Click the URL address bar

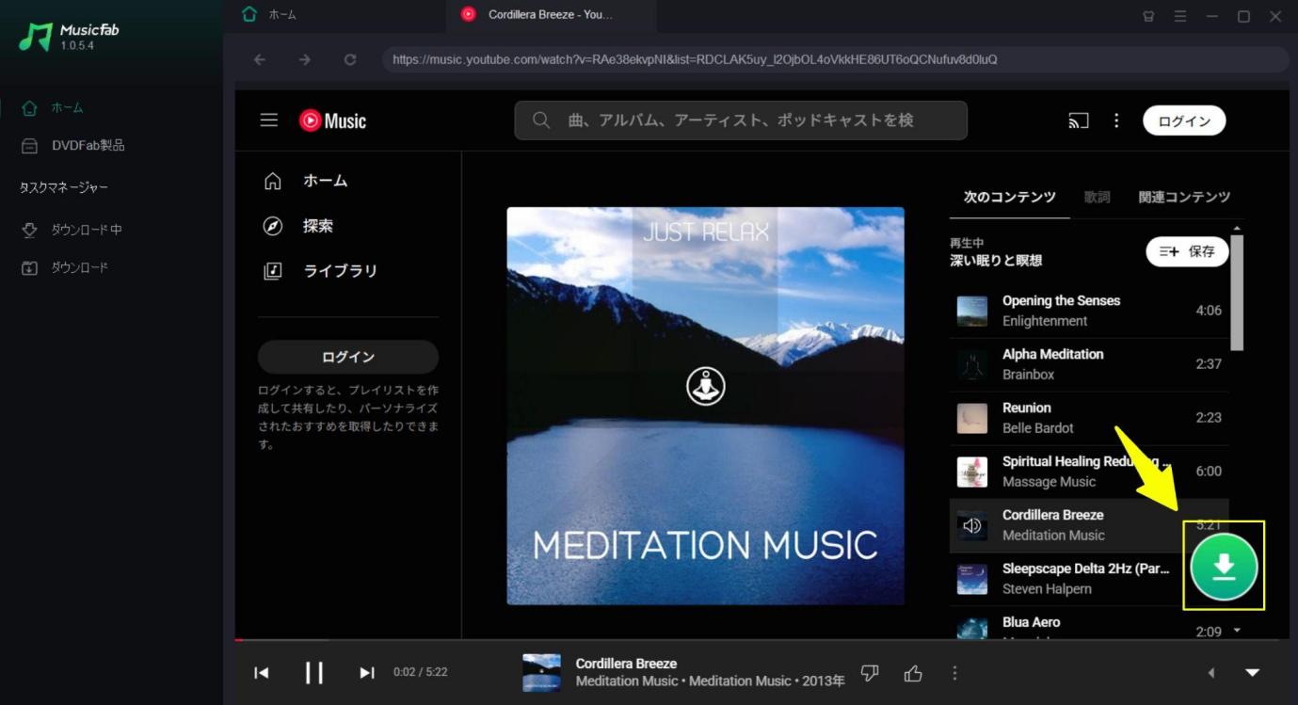835,59
